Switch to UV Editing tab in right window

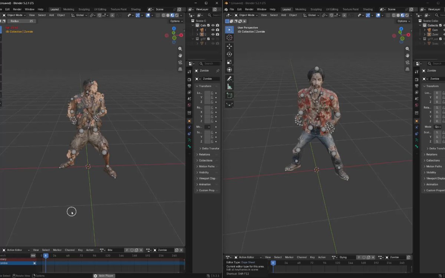[332, 9]
